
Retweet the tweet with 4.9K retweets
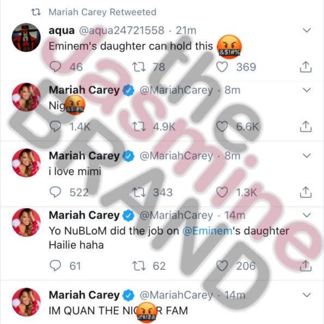point(139,126)
